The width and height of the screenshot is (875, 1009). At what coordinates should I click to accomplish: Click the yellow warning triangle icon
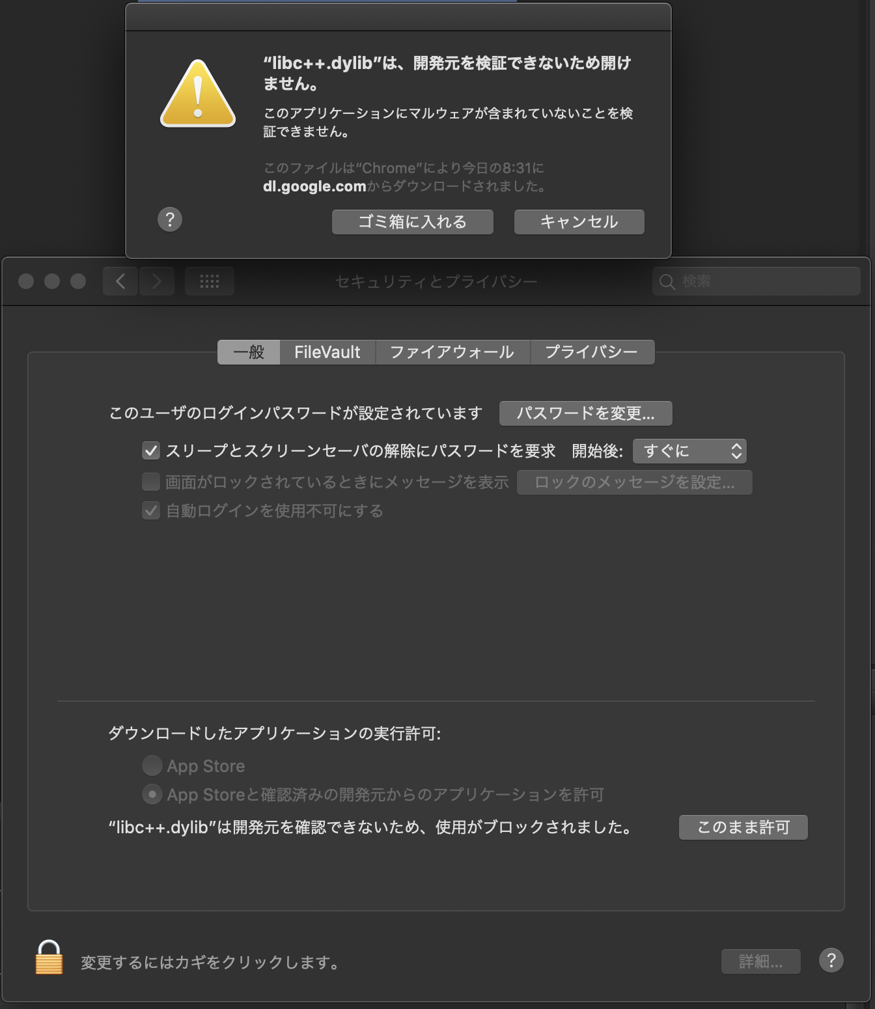198,94
